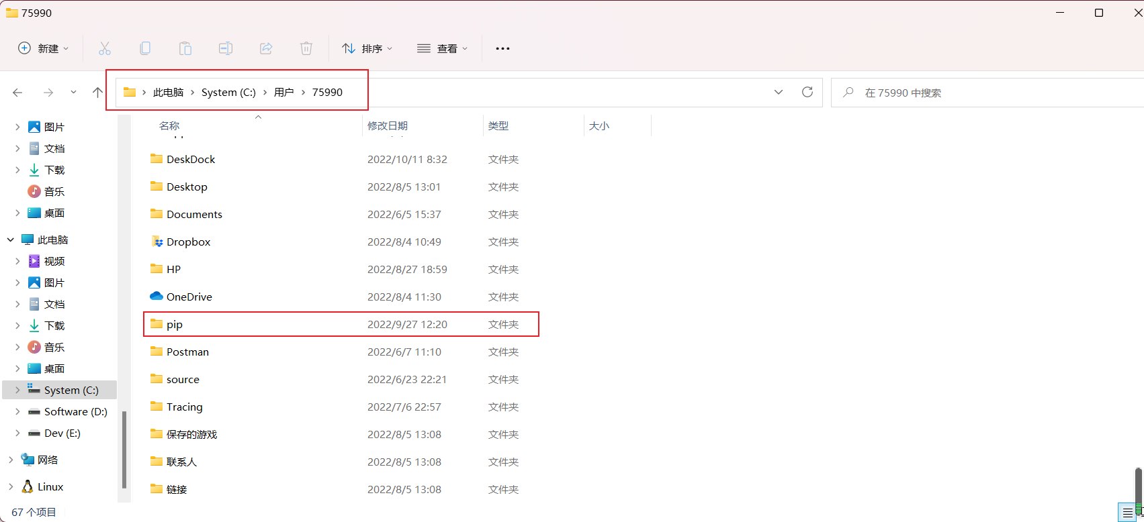Screen dimensions: 1144x522
Task: Expand the 视频 tree node
Action: click(x=17, y=261)
